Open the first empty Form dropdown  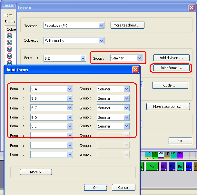tap(70, 136)
